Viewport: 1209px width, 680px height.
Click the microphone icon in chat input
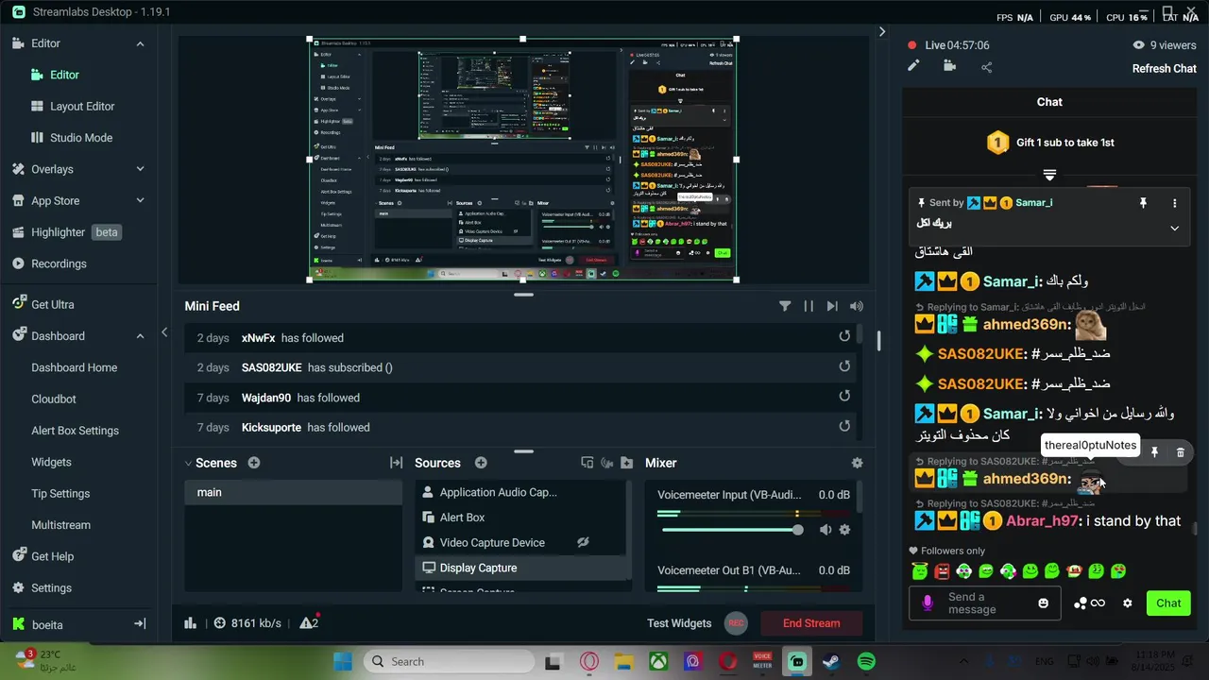[928, 603]
